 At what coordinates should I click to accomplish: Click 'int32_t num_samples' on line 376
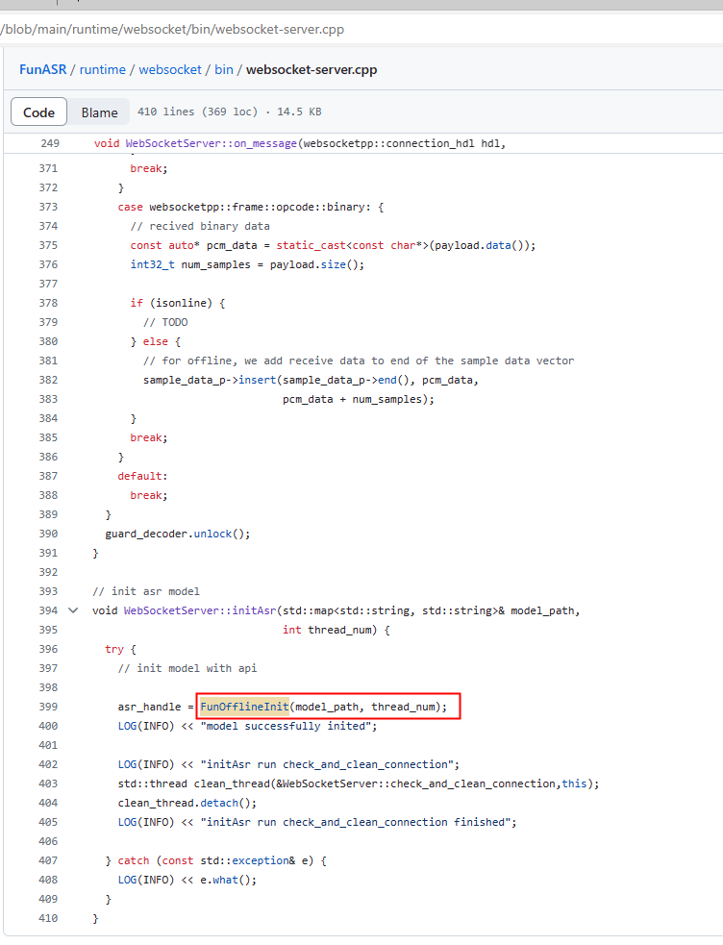pyautogui.click(x=190, y=264)
